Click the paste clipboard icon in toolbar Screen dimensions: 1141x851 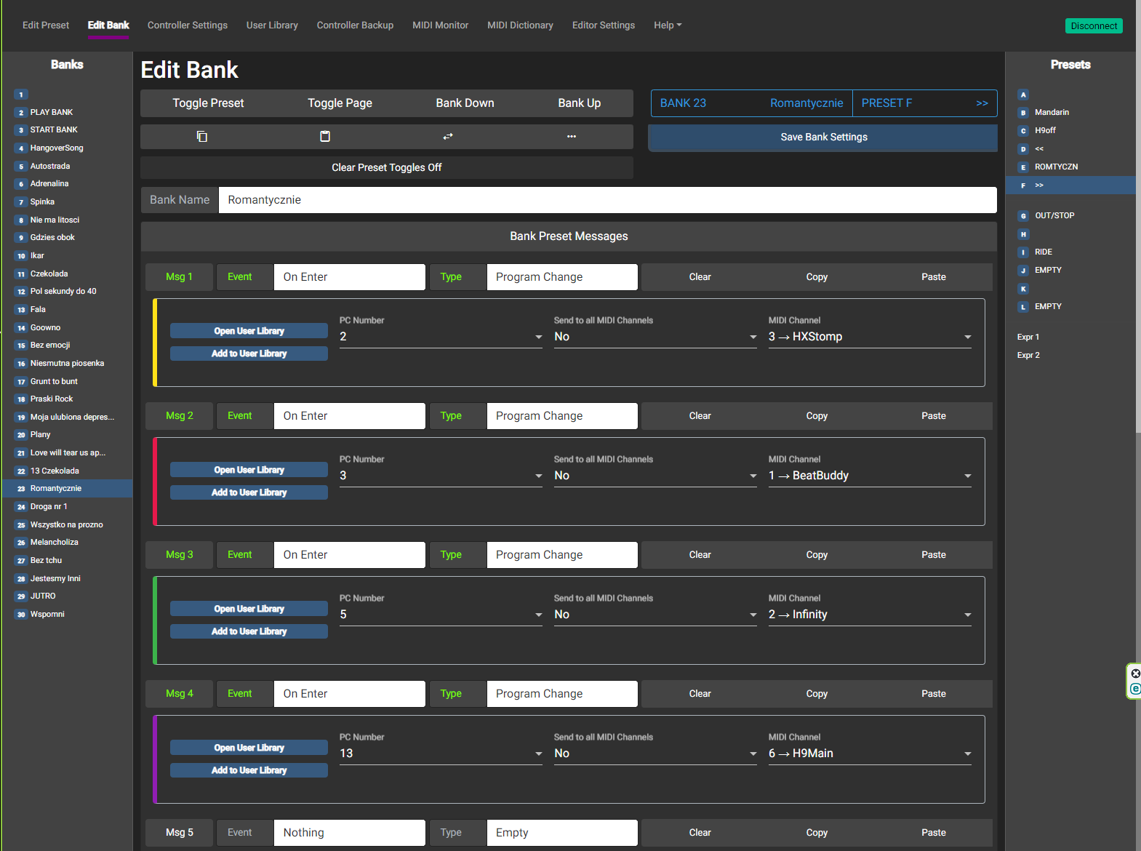point(325,137)
